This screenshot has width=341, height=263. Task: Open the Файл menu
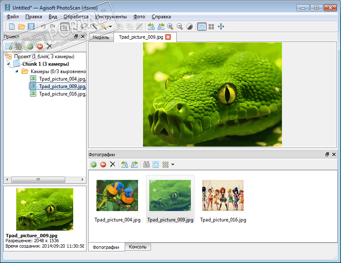12,17
